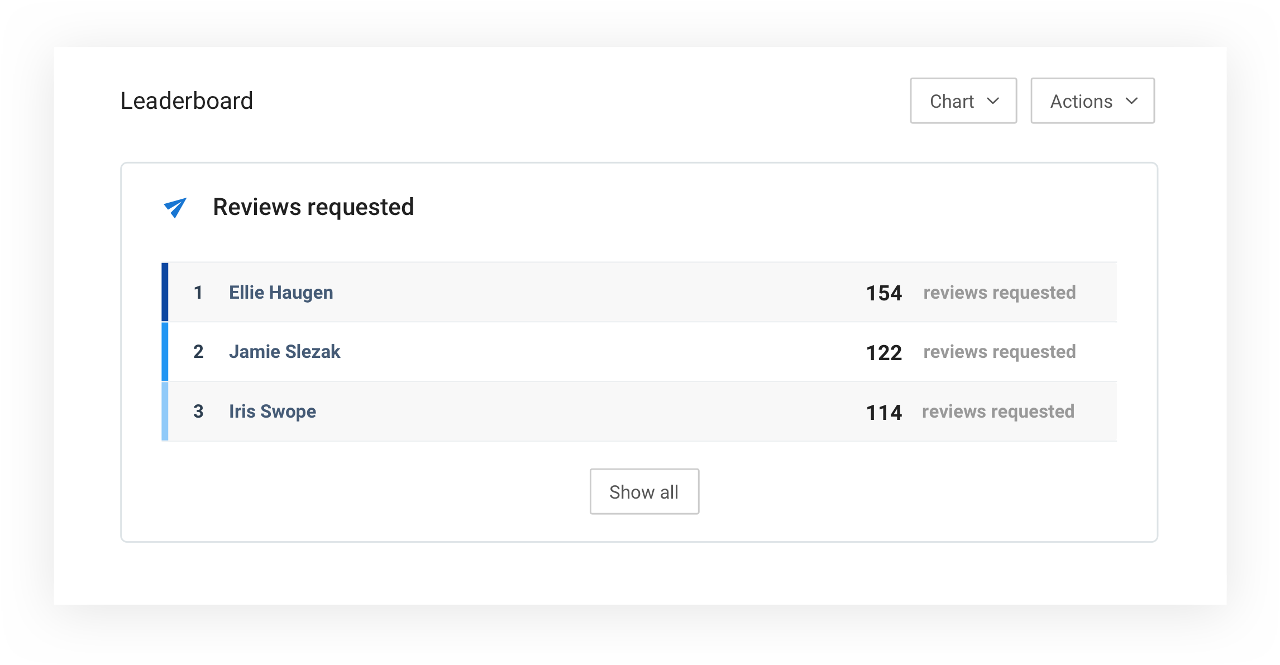Open Jamie Slezak's profile link
This screenshot has width=1280, height=665.
pyautogui.click(x=284, y=352)
